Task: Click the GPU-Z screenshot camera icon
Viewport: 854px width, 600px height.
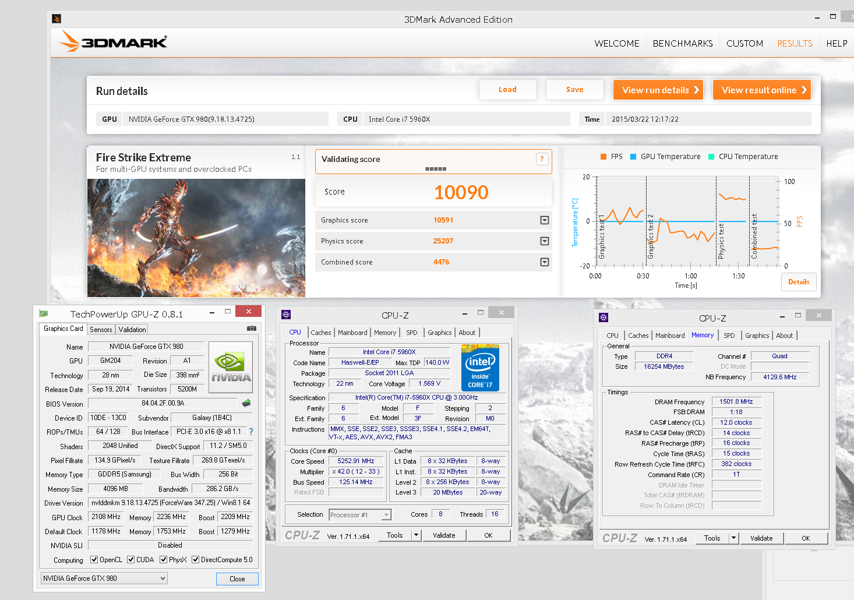Action: click(252, 329)
